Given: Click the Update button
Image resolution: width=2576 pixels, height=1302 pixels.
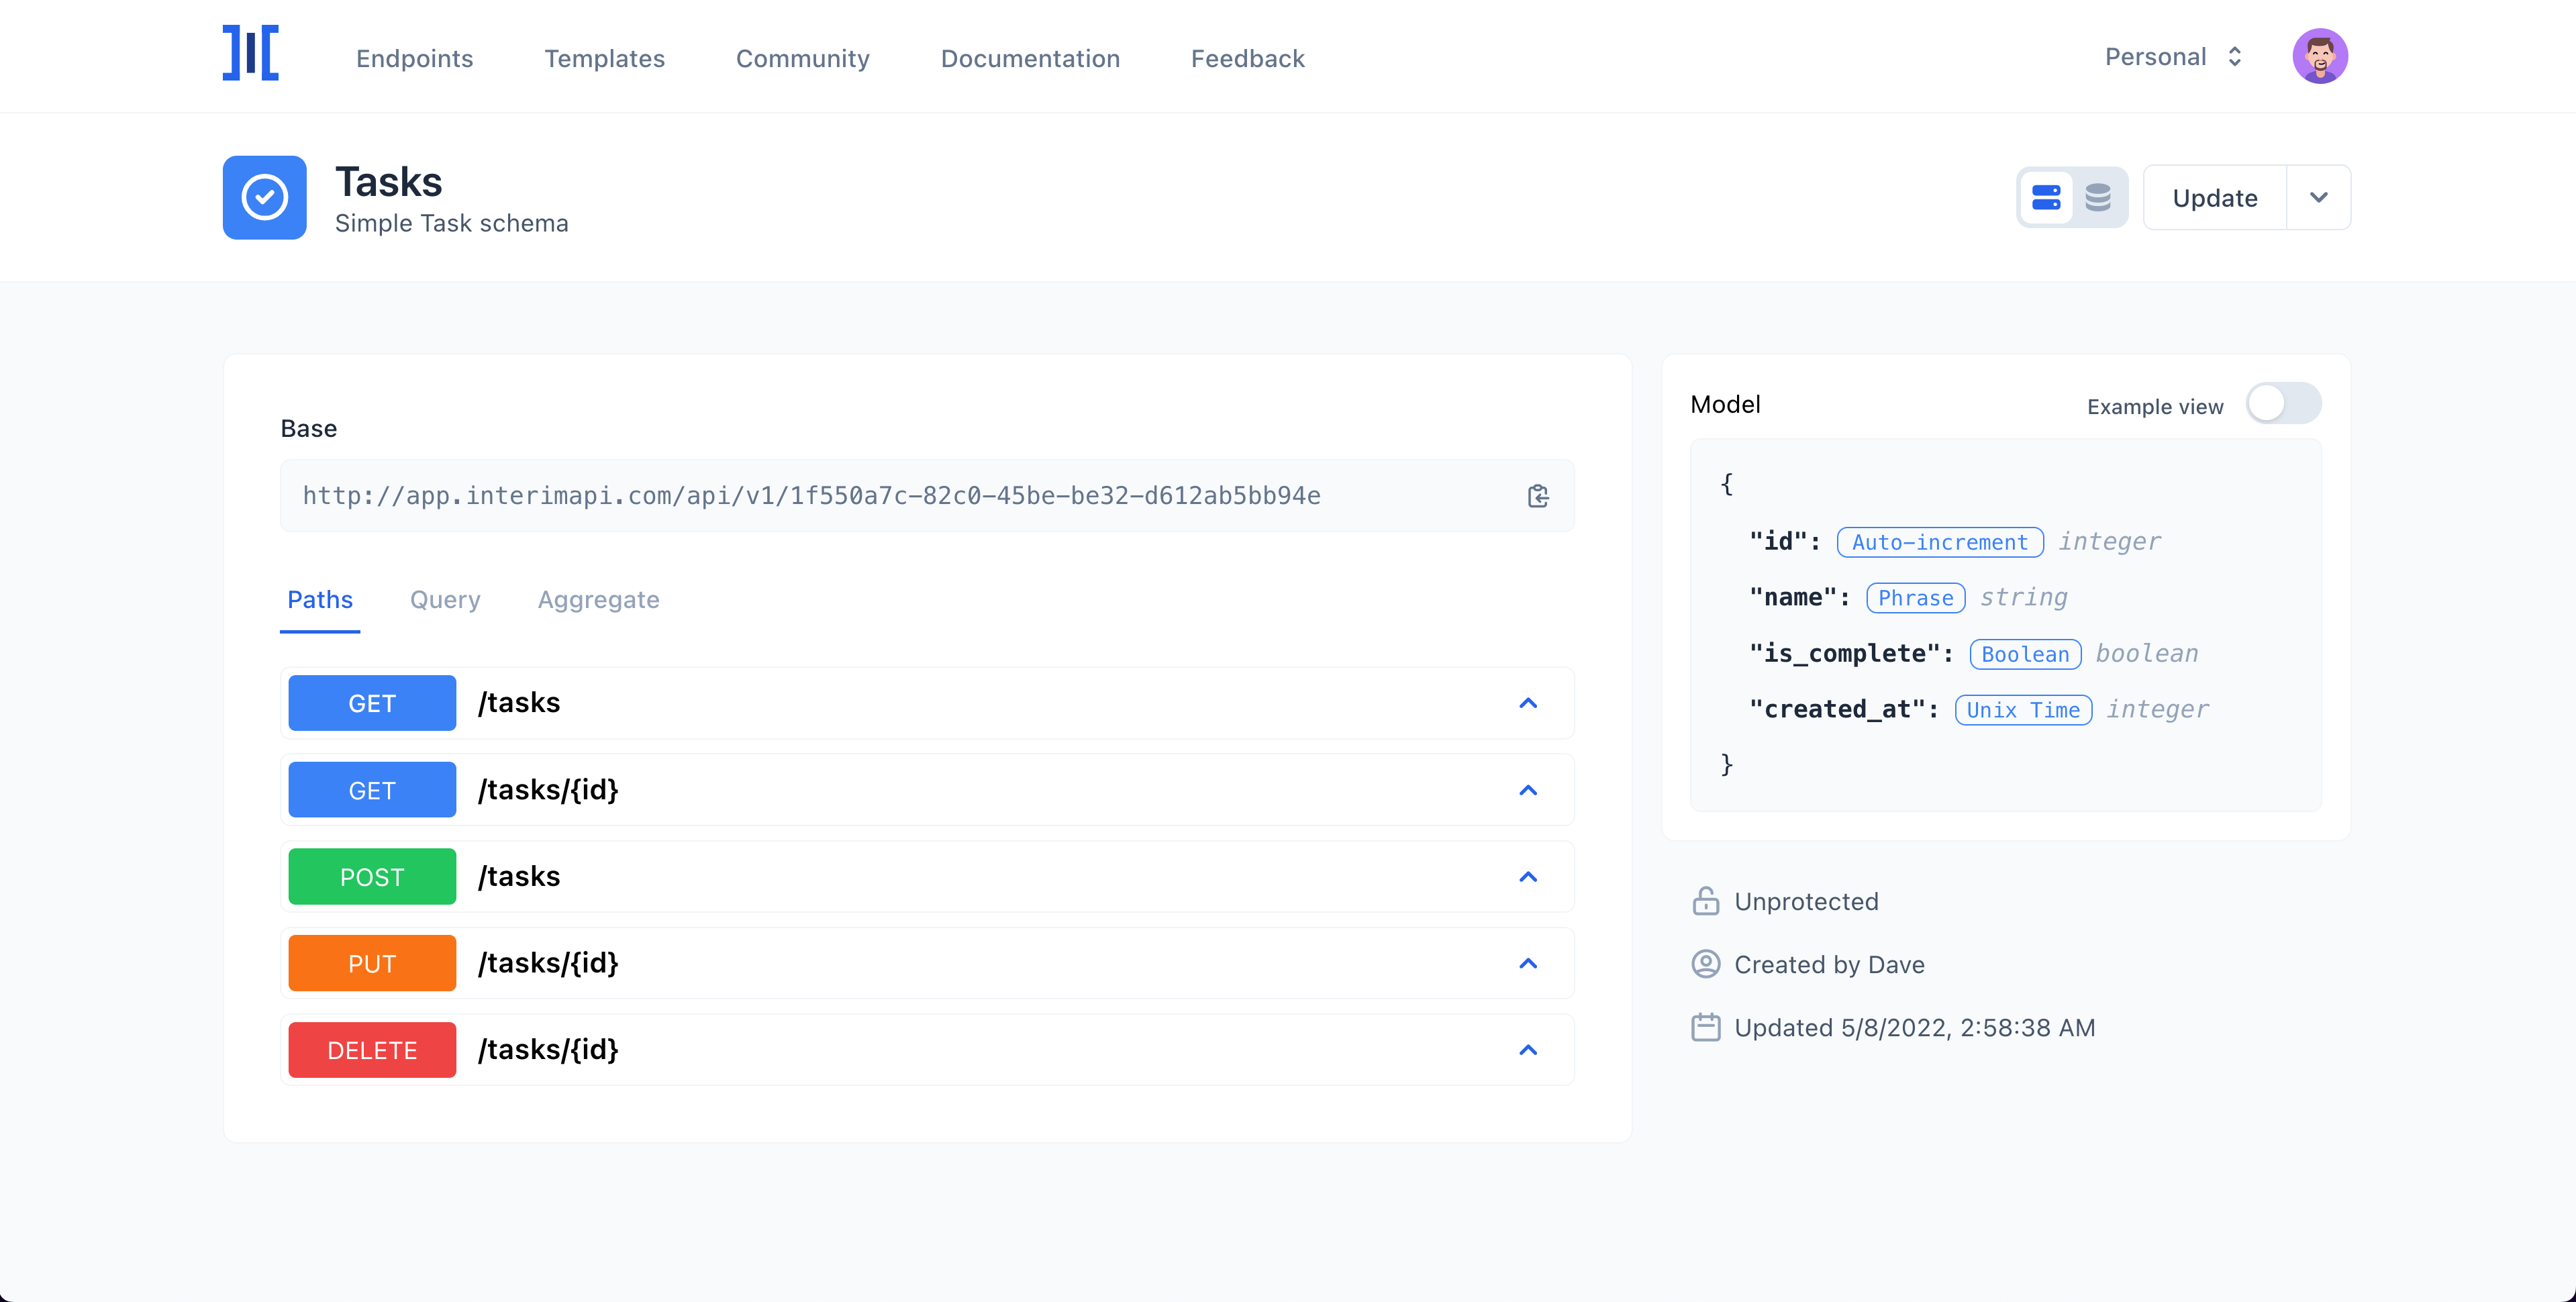Looking at the screenshot, I should click(x=2214, y=197).
